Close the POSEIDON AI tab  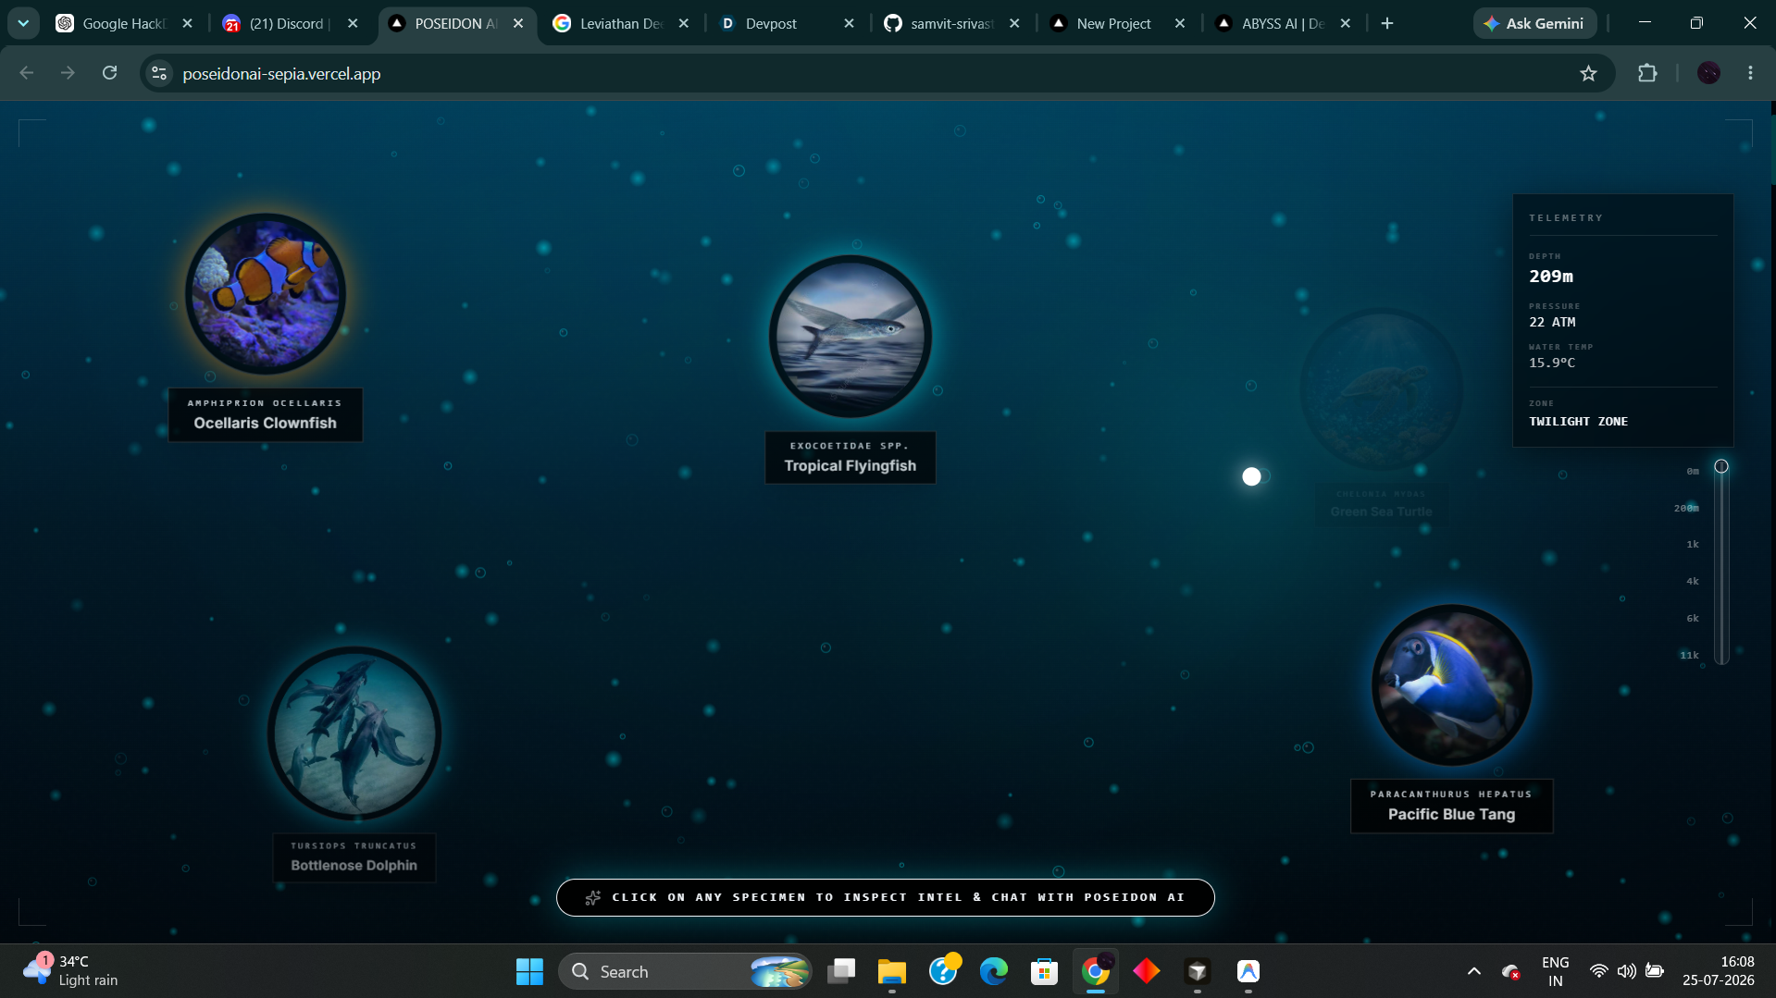pos(518,23)
